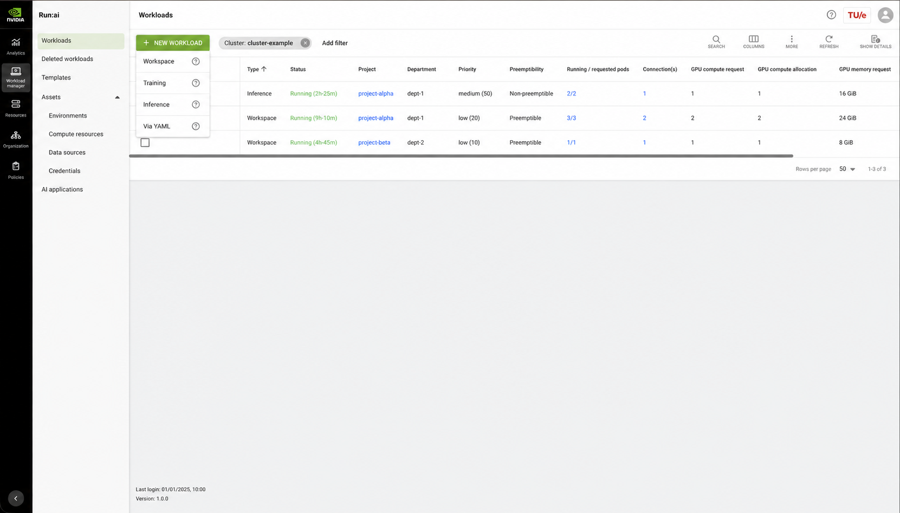This screenshot has height=513, width=900.
Task: Open the Columns selector
Action: (x=754, y=42)
